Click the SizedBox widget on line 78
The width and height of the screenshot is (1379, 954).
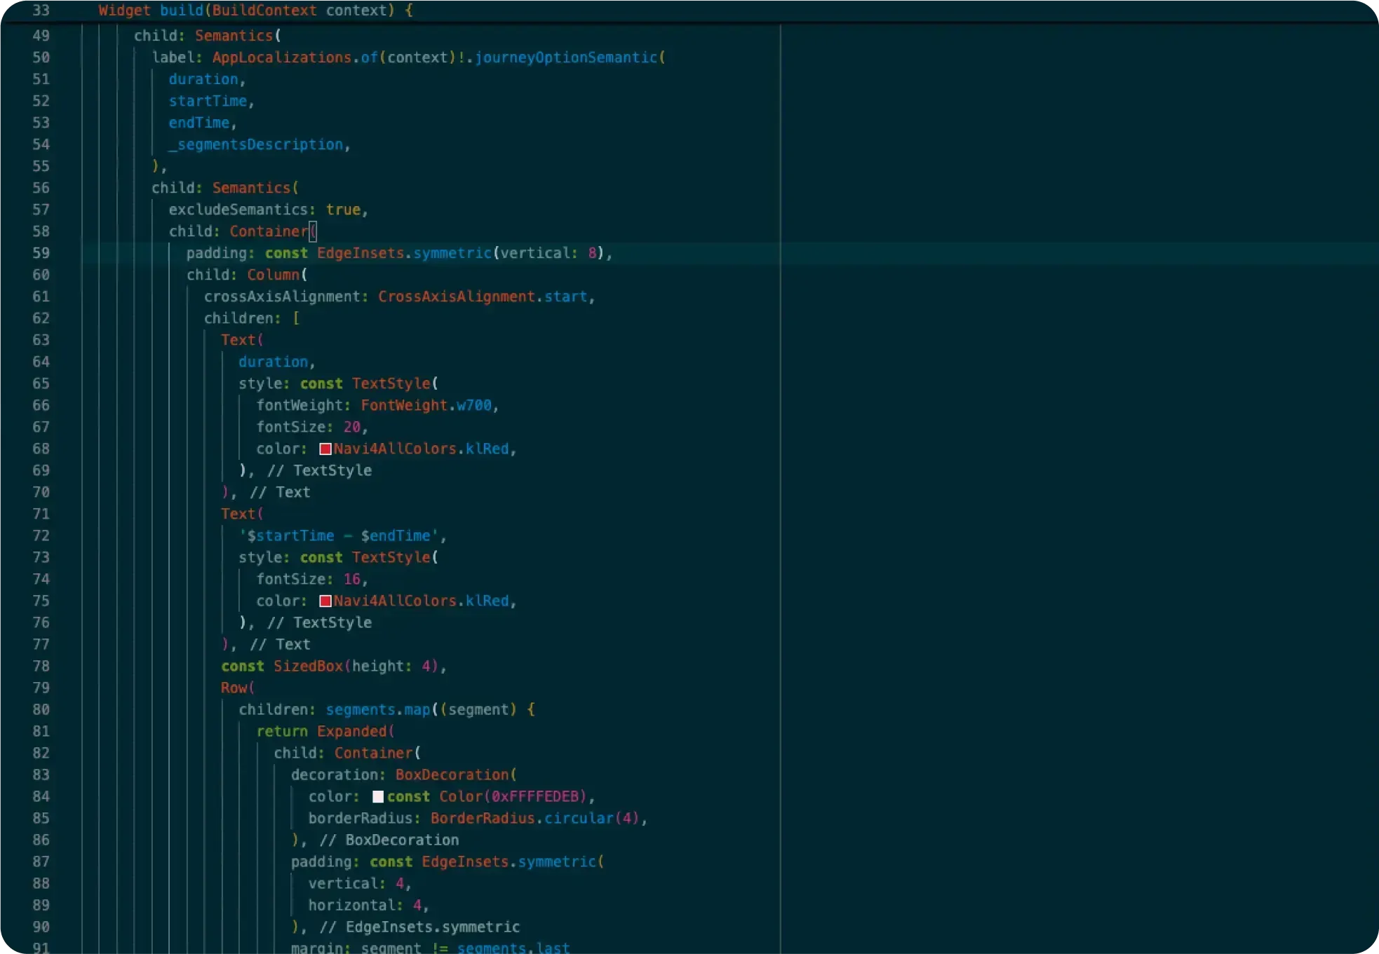pos(308,666)
